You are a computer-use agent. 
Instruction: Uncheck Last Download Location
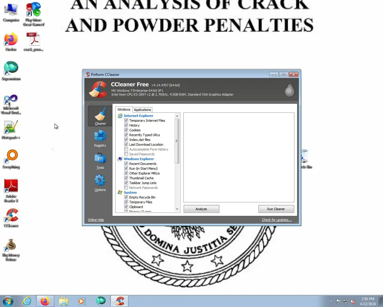pos(126,145)
